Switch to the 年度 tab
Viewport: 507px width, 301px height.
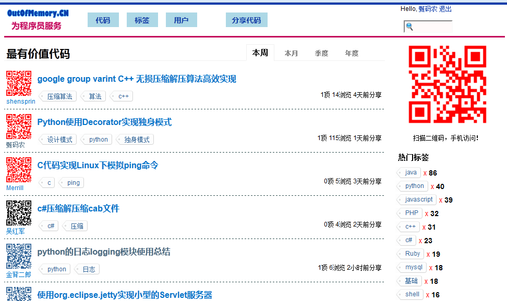(352, 53)
